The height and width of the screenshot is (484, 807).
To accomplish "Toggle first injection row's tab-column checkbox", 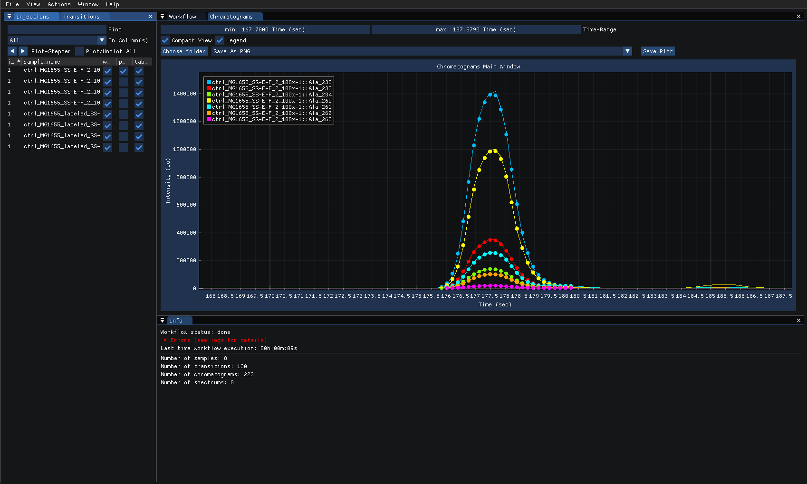I will 139,71.
